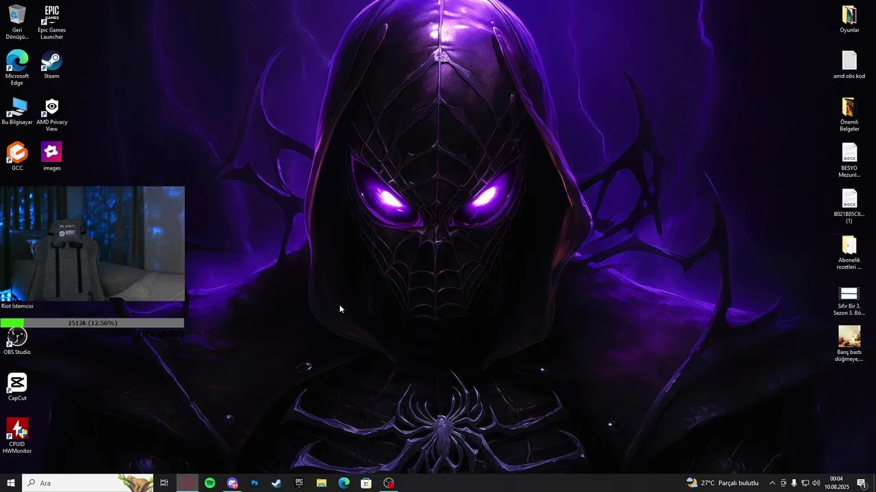
Task: Open the Geri Dönüşüm recycle bin icon
Action: (x=17, y=22)
